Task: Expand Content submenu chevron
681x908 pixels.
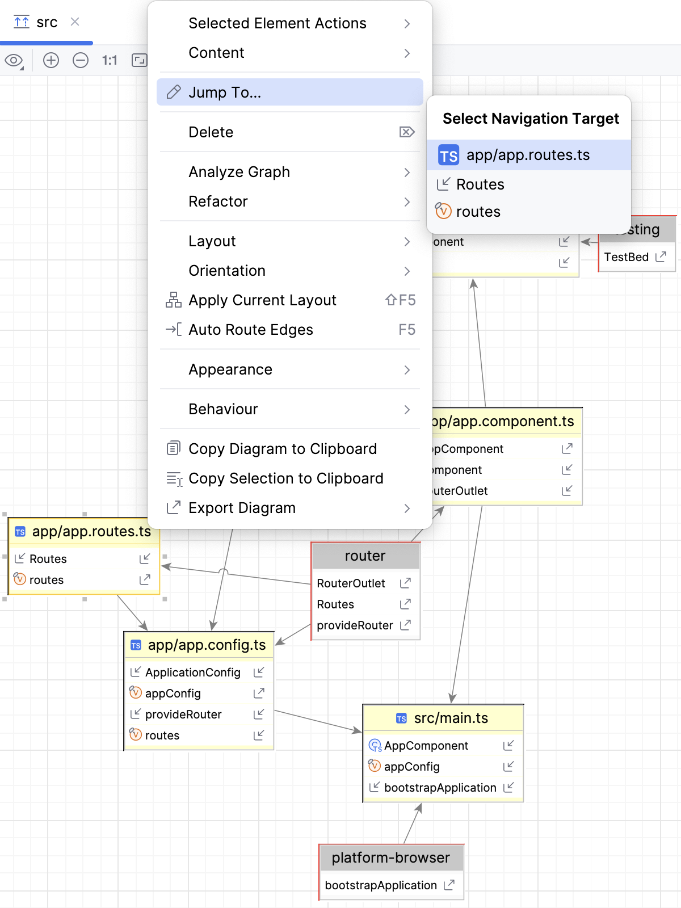Action: (x=407, y=53)
